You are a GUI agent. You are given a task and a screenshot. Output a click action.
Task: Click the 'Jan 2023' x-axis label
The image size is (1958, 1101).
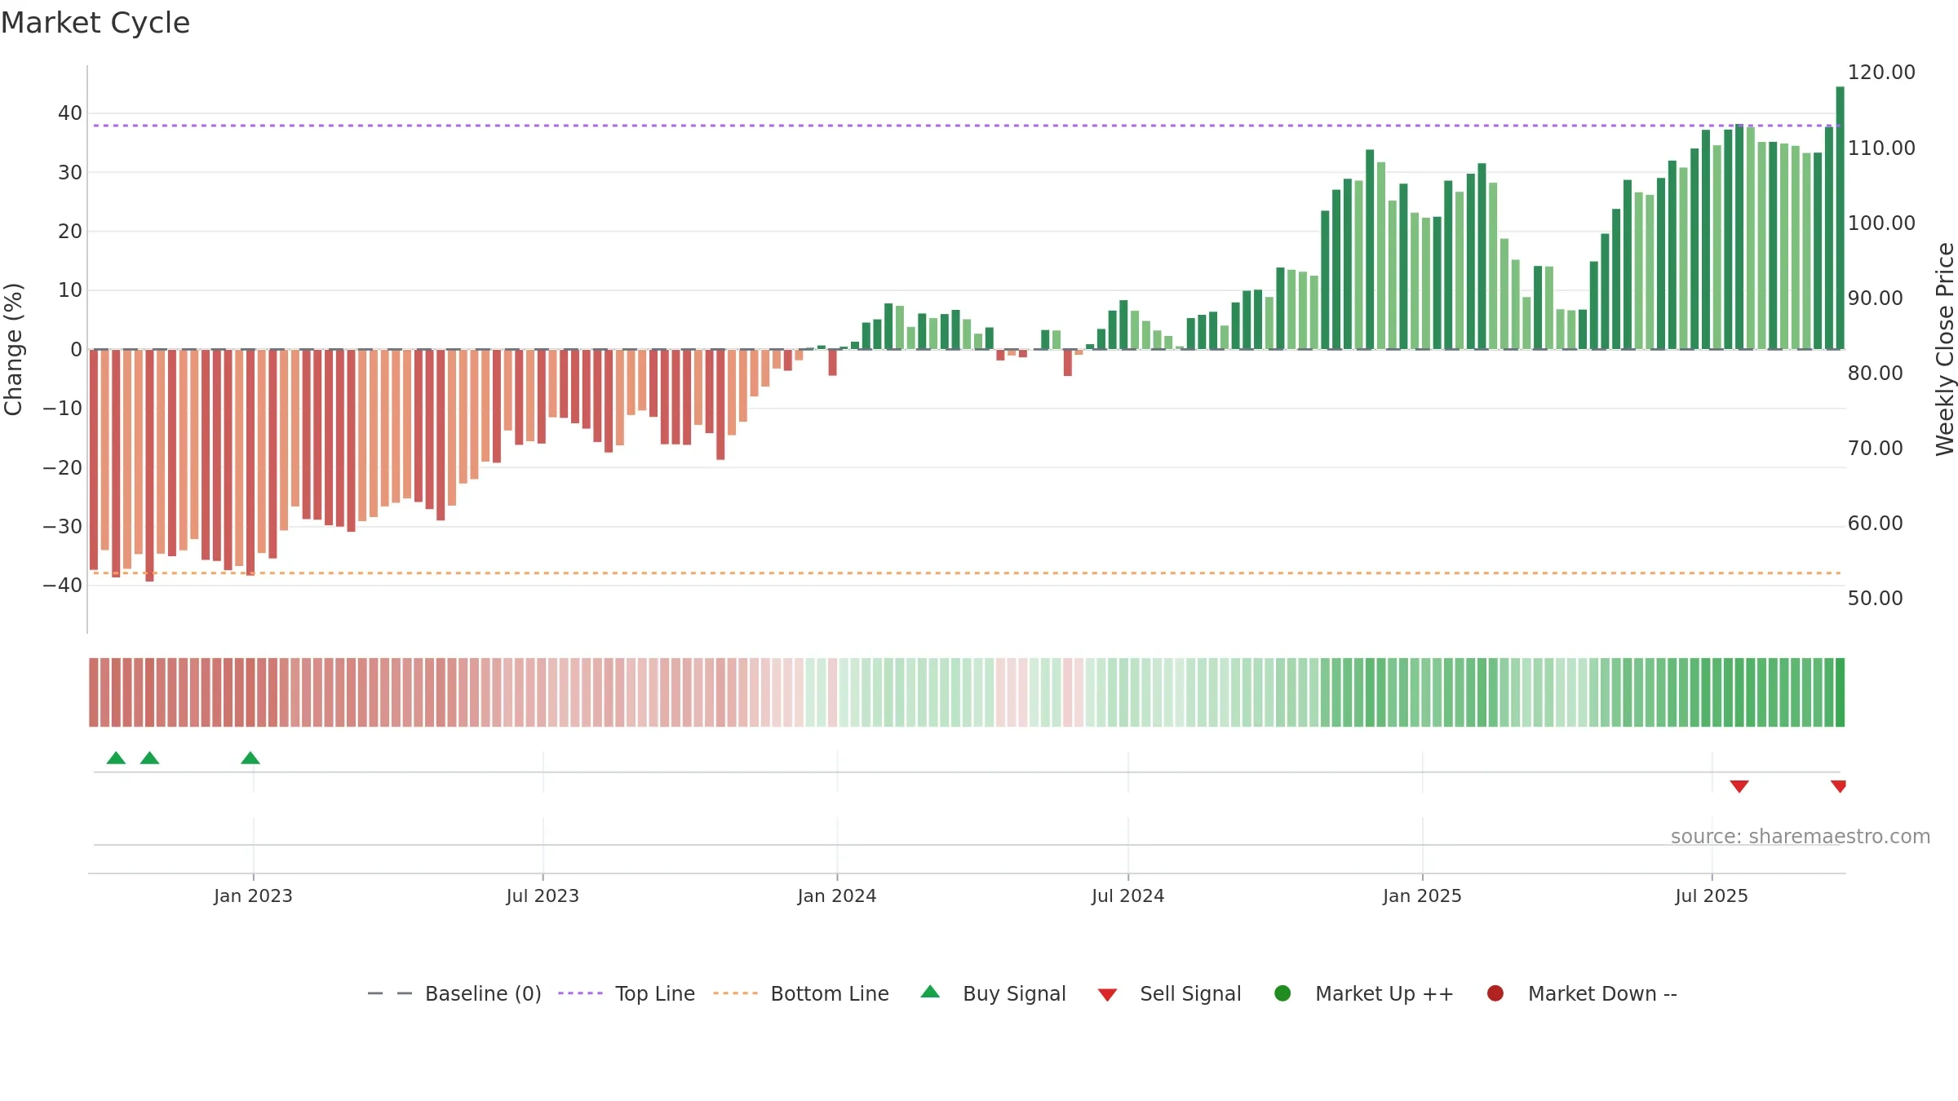click(x=253, y=895)
